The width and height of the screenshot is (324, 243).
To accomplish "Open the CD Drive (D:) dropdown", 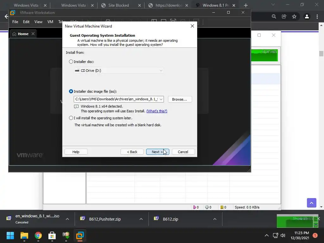I will tap(119, 71).
